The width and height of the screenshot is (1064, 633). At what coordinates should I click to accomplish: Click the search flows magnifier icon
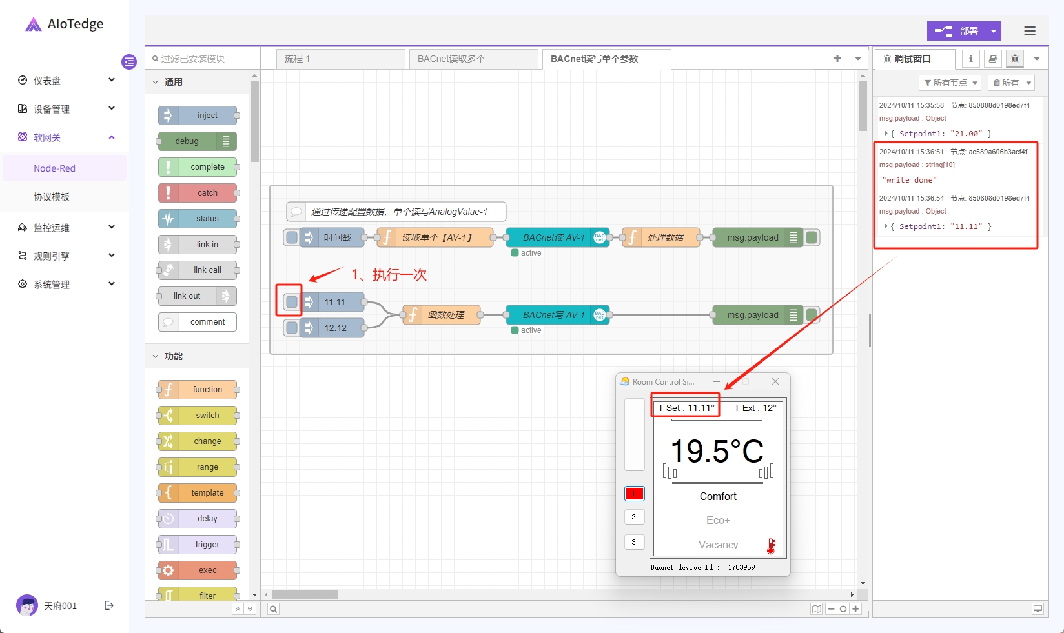point(274,609)
